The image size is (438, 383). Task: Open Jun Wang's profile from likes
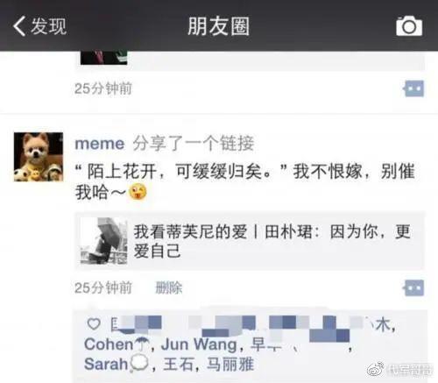(x=199, y=344)
